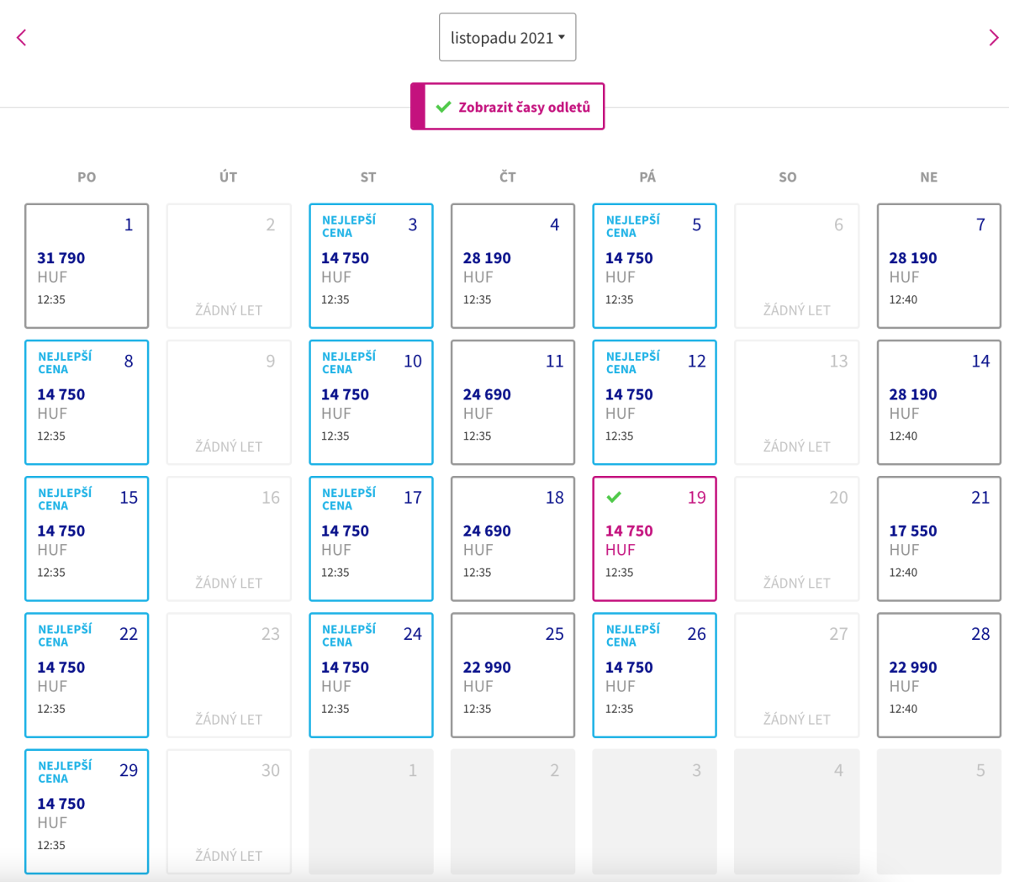This screenshot has height=882, width=1009.
Task: Pick November 11 for 24 690 HUF
Action: pyautogui.click(x=513, y=402)
